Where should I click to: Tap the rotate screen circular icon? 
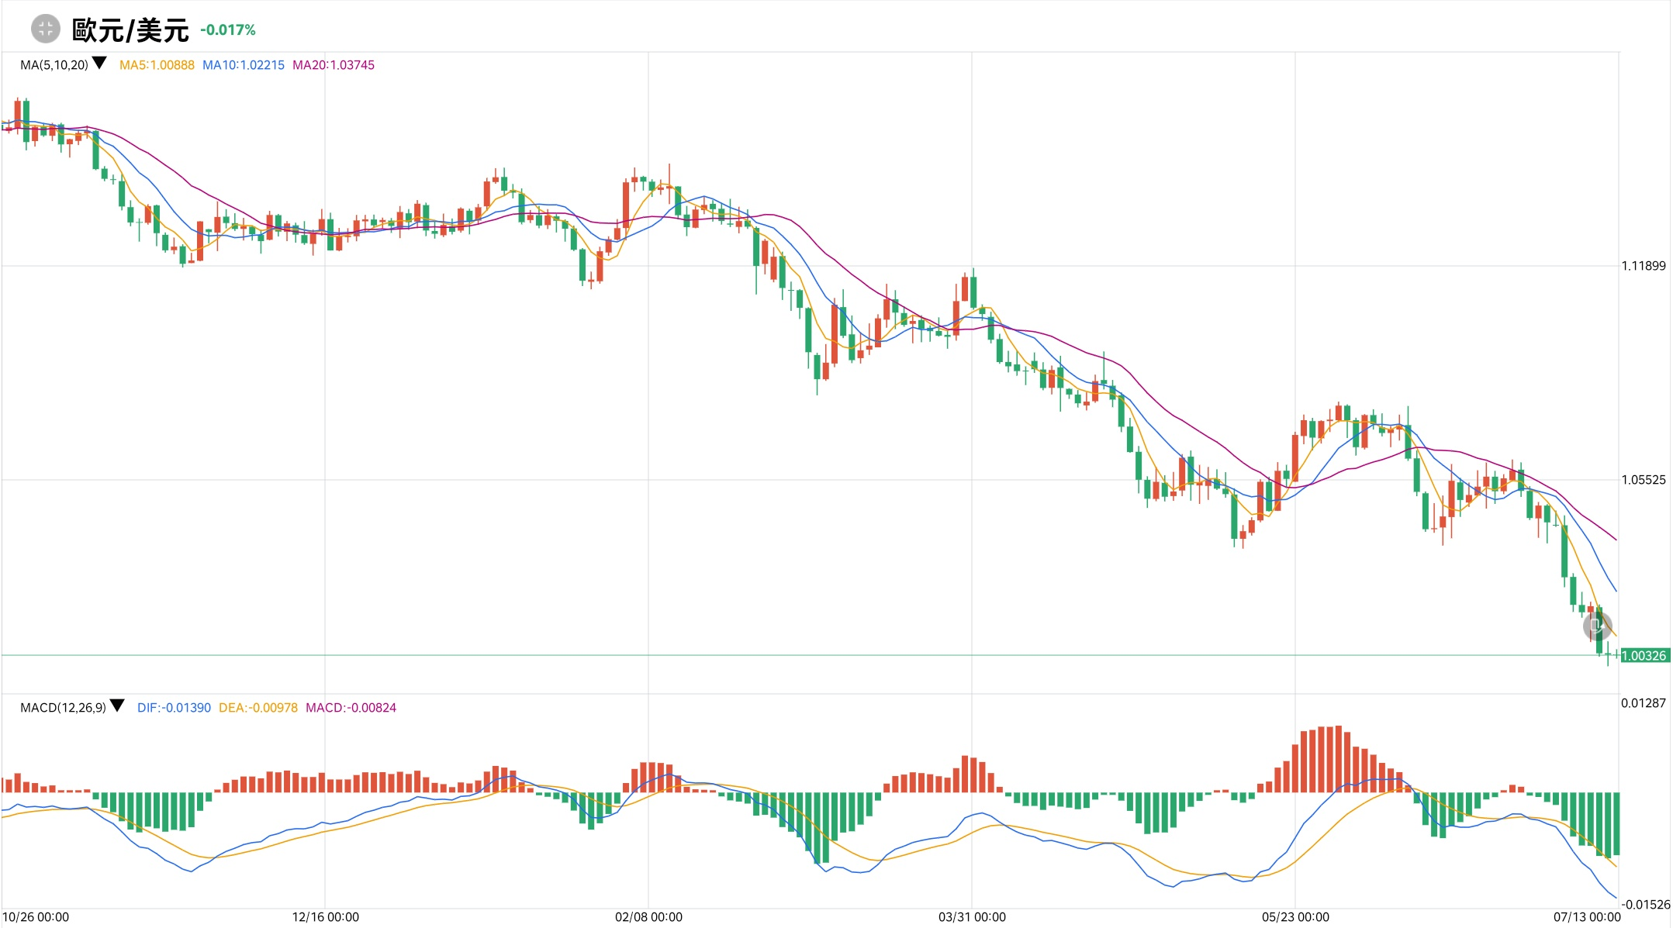(x=1597, y=626)
